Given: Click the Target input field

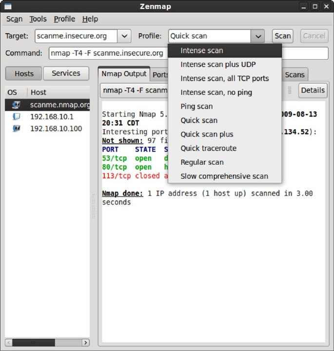Looking at the screenshot, I should tap(76, 36).
